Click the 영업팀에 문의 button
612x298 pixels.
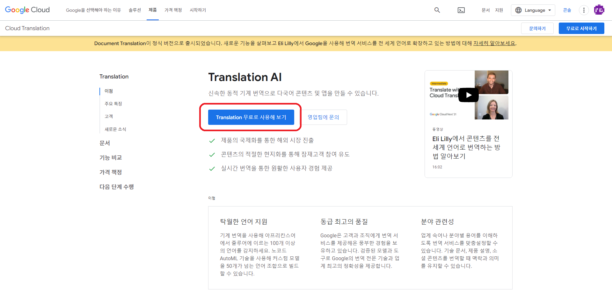324,117
